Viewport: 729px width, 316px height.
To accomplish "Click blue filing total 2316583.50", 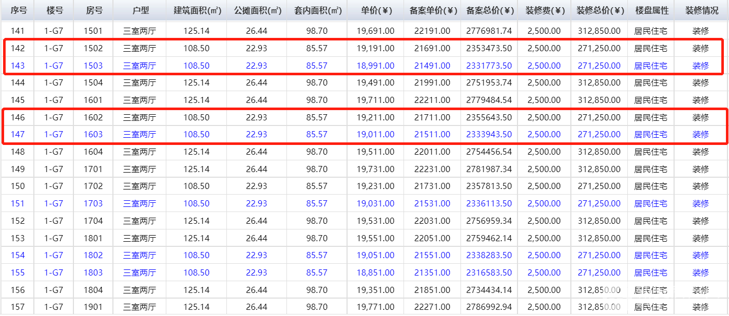I will click(489, 272).
